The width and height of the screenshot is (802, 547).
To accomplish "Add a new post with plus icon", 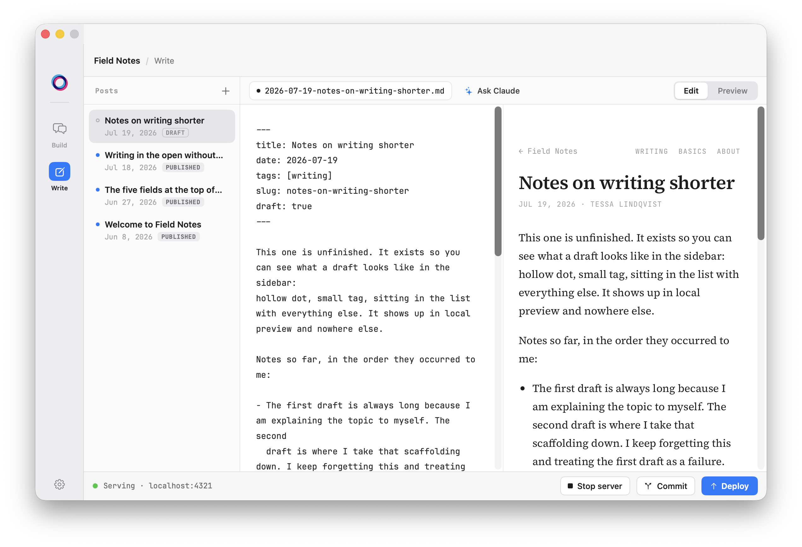I will (226, 91).
